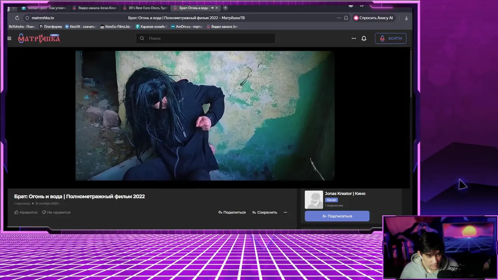This screenshot has width=498, height=280.
Task: Expand tab list chevron at tab bar start
Action: 14,8
